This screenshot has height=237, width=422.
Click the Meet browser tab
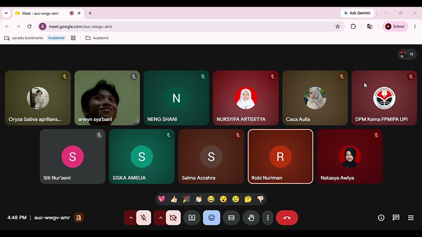48,13
